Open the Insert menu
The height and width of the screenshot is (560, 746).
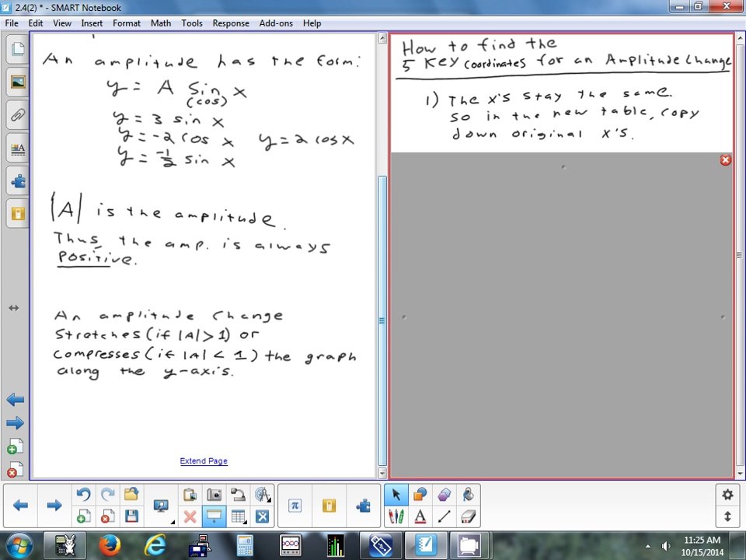(x=92, y=23)
